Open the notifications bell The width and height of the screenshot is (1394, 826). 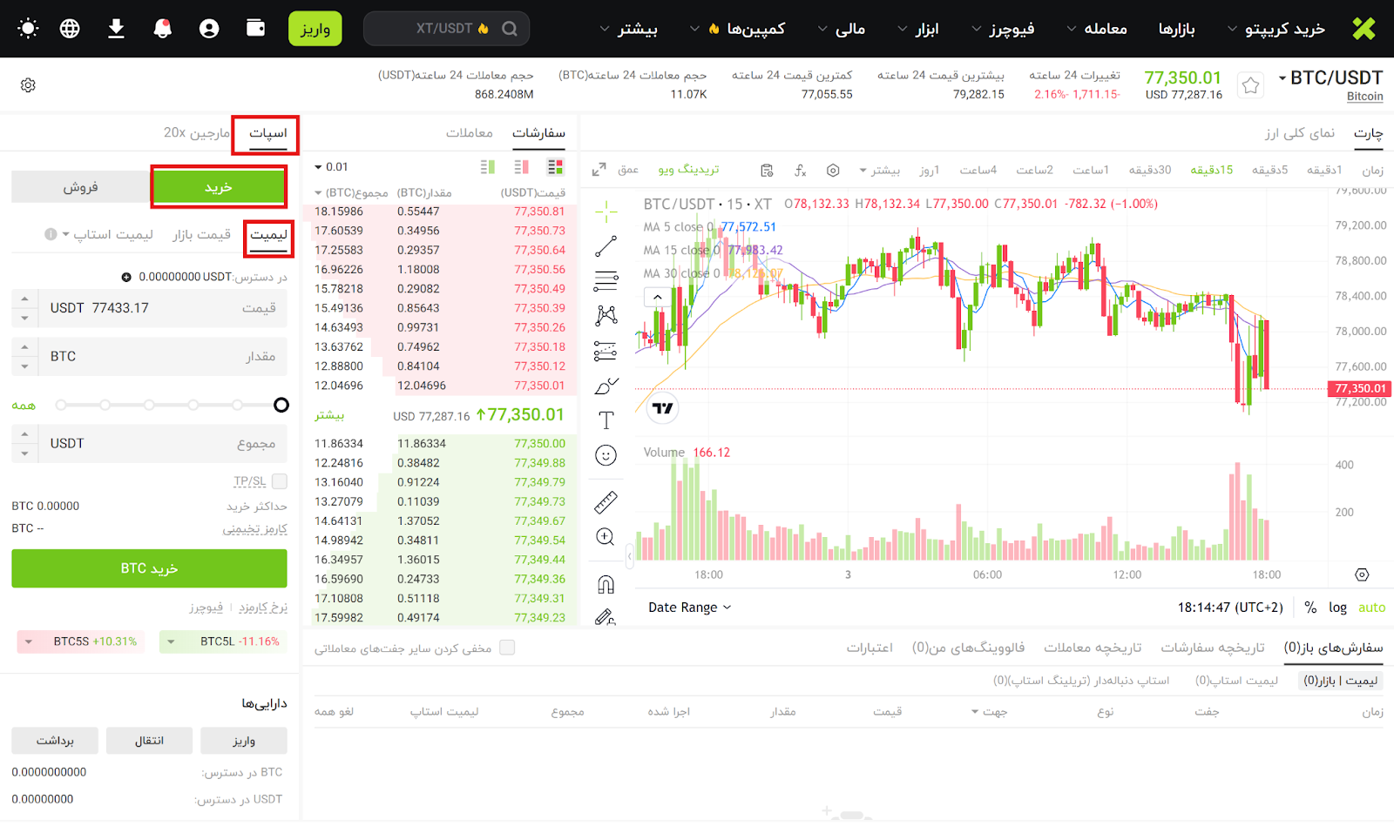162,29
